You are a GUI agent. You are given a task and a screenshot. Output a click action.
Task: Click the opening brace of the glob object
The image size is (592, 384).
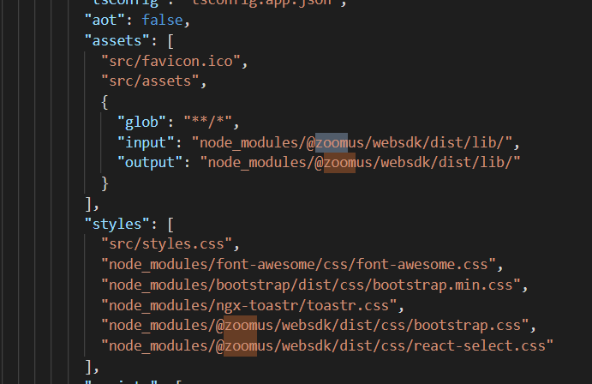click(x=105, y=101)
